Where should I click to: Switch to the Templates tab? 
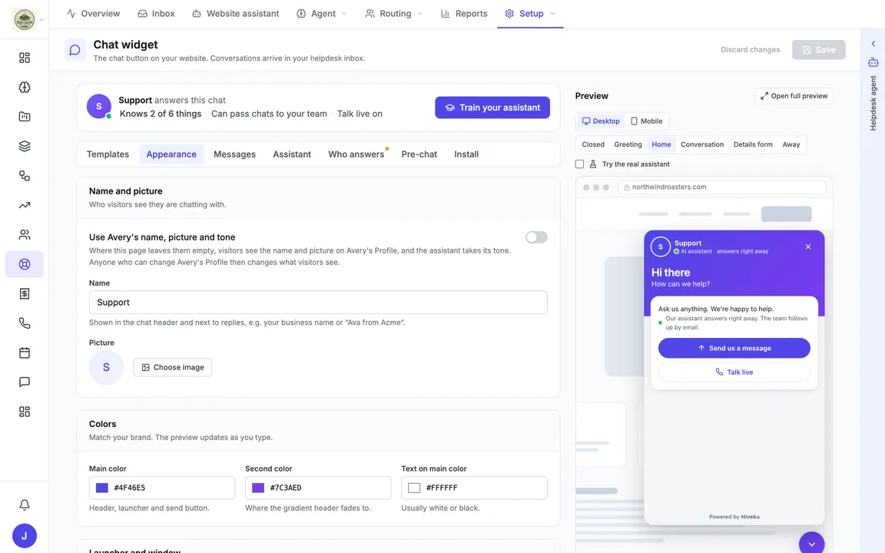point(108,154)
